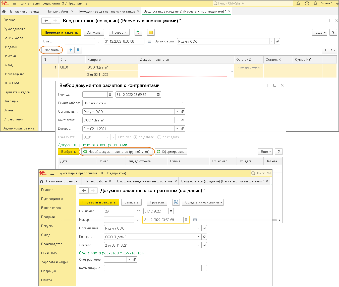This screenshot has width=339, height=287.
Task: Click the yellow info icon in the toolbar
Action: 151,32
